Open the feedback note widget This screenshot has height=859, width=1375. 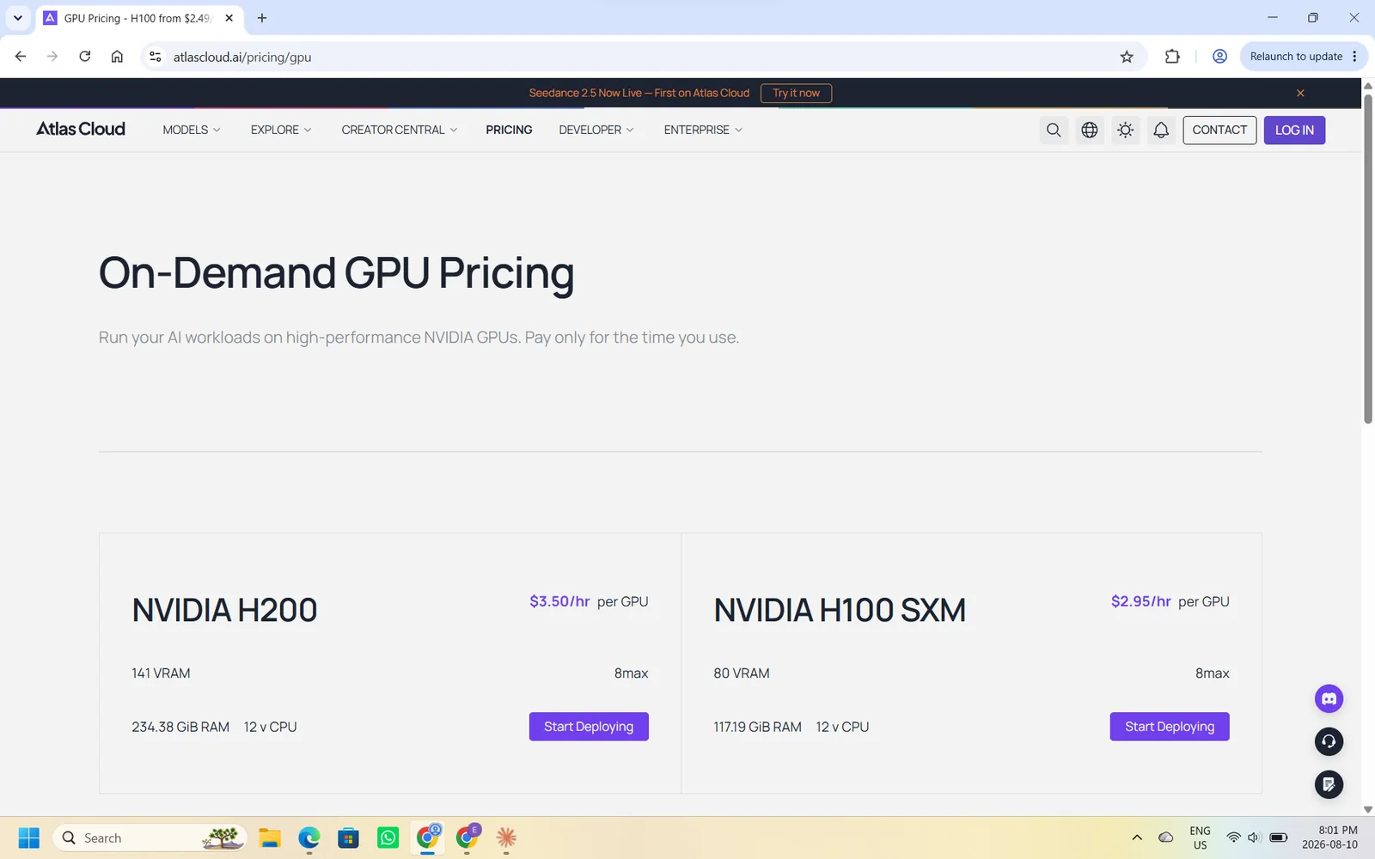pyautogui.click(x=1329, y=784)
